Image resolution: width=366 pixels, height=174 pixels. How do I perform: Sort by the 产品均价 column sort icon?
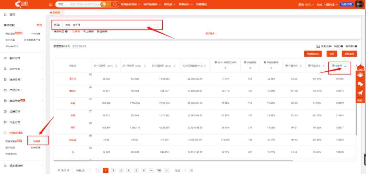click(x=300, y=66)
